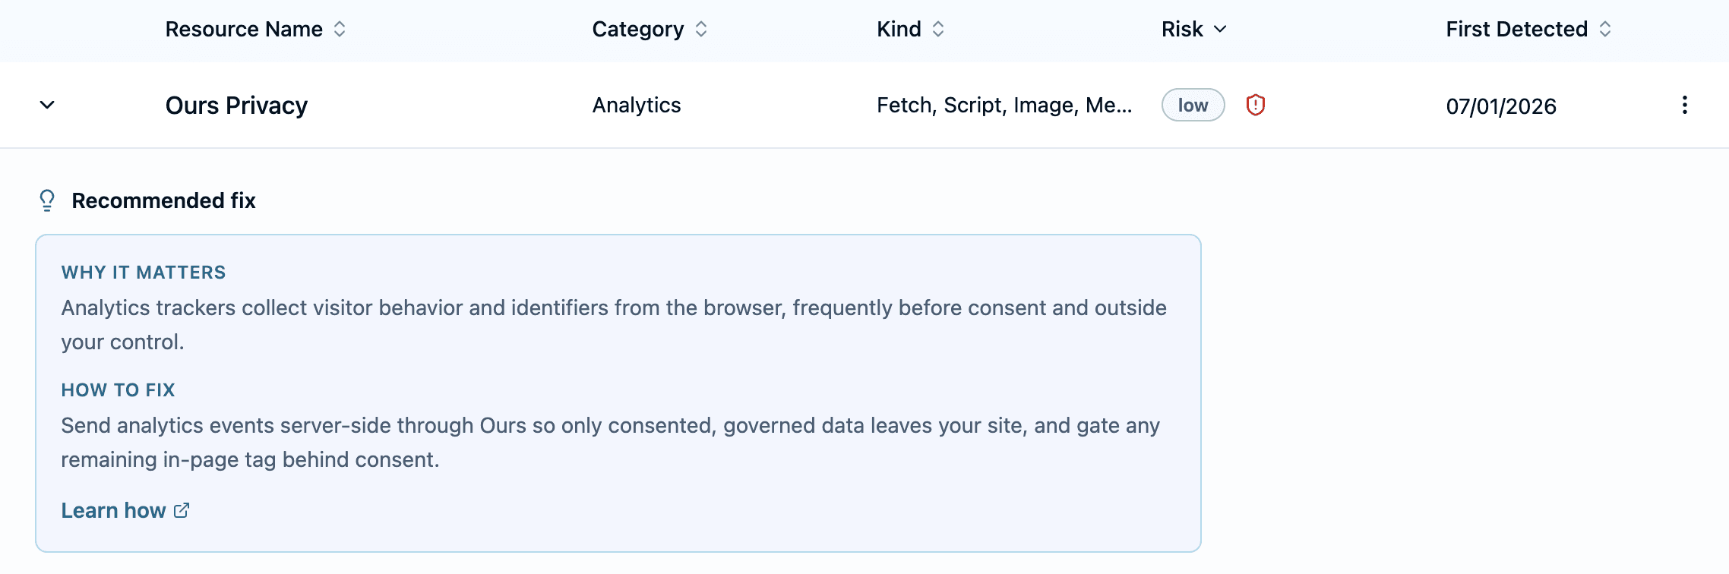This screenshot has height=574, width=1729.
Task: Sort by Kind arrows icon
Action: pos(938,29)
